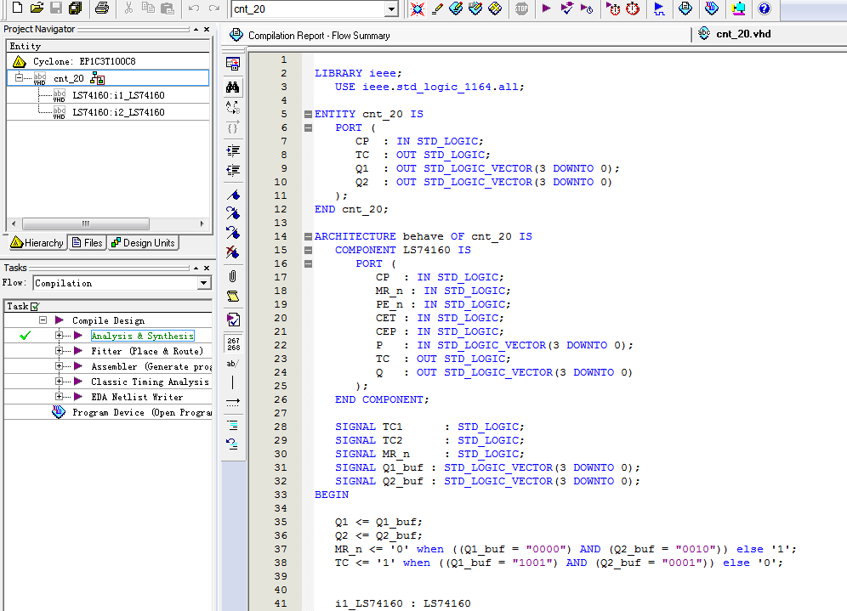This screenshot has width=847, height=611.
Task: Switch to the Hierarchy tab
Action: click(x=37, y=243)
